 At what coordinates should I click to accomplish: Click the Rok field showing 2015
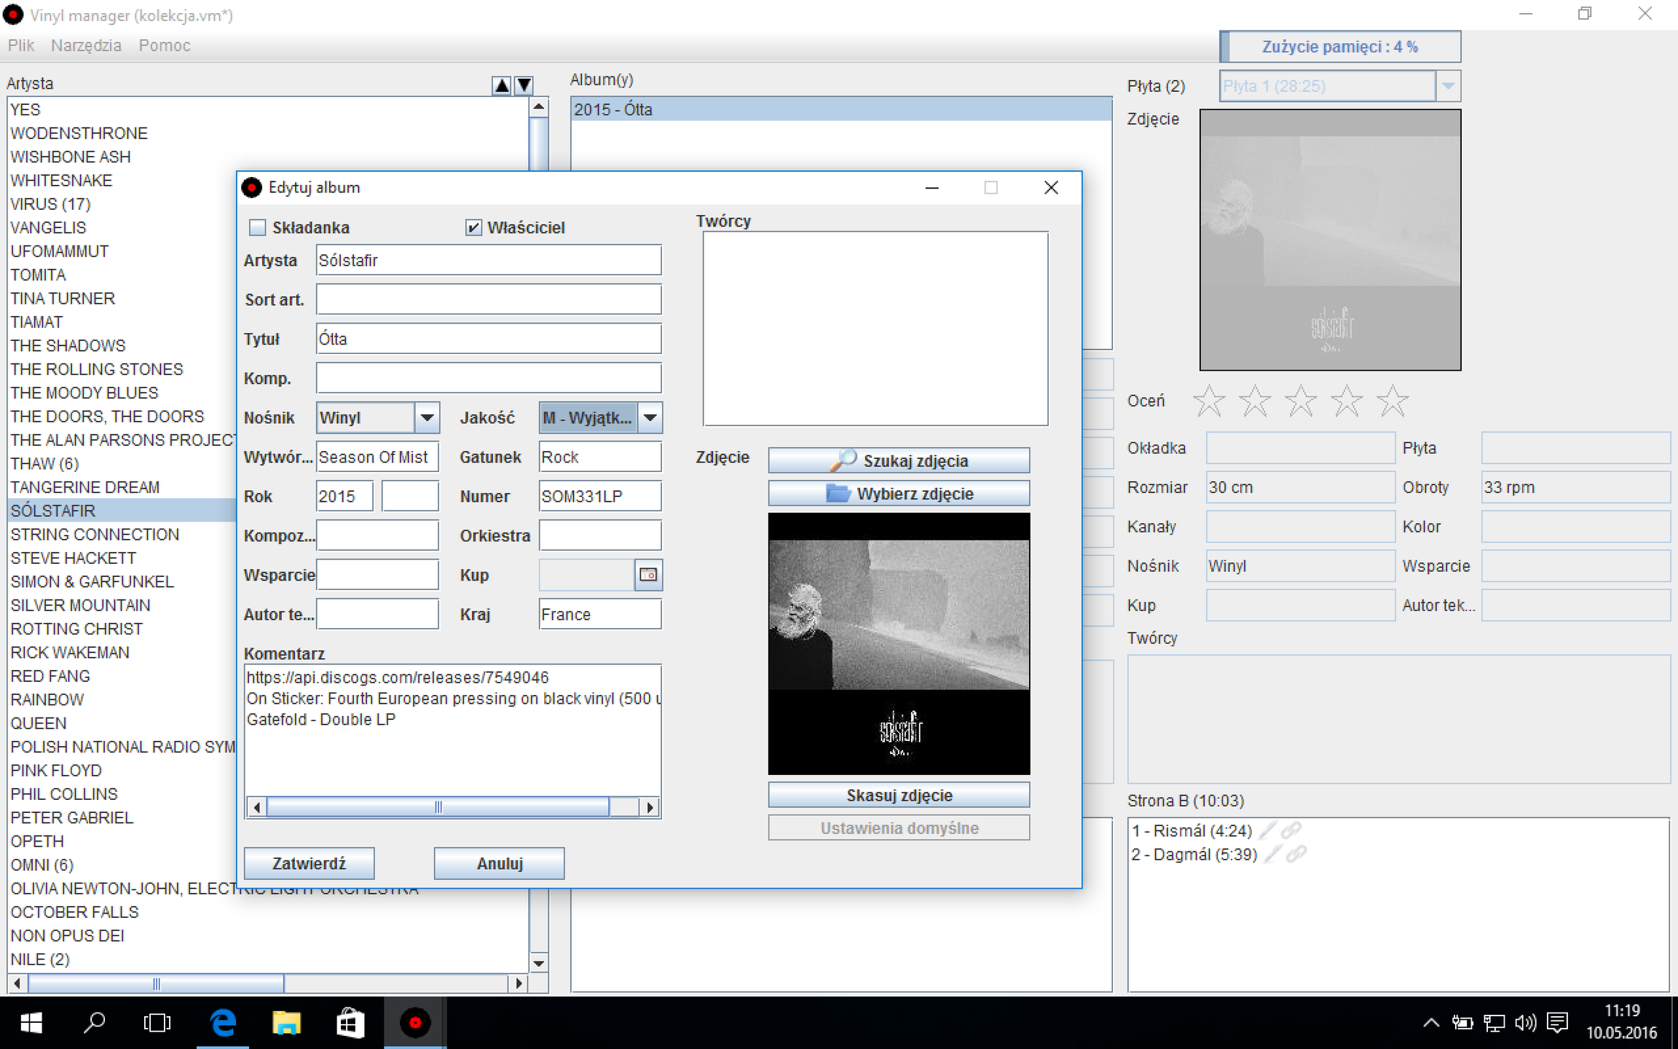(x=344, y=496)
